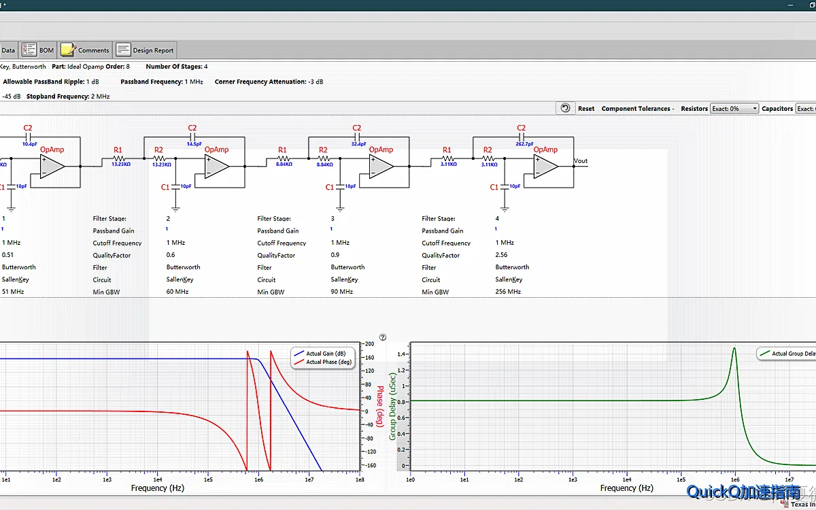
Task: Select the R2 8.84KΩ resistor symbol
Action: (x=324, y=159)
